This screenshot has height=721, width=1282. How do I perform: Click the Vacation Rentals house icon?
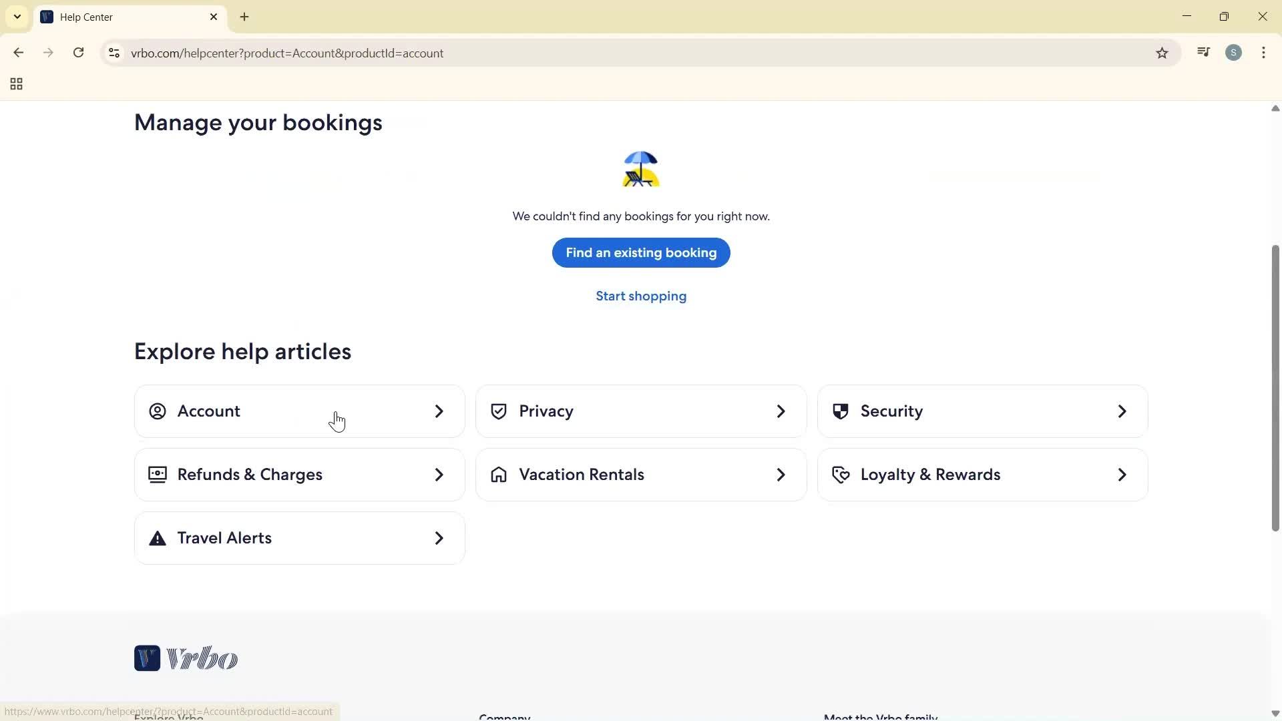499,475
